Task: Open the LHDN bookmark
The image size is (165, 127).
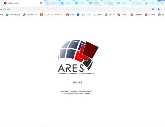Action: [x=109, y=15]
